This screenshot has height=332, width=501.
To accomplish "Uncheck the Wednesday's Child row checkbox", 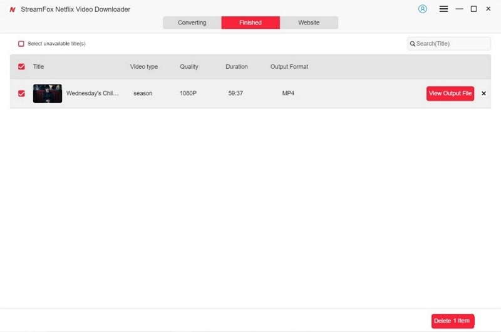I will (21, 93).
